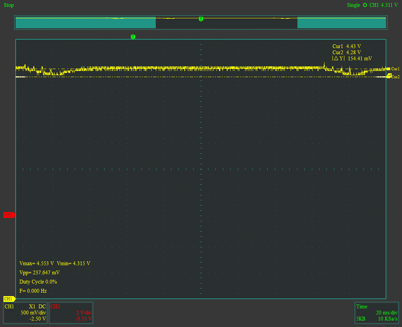This screenshot has height=327, width=402.
Task: Click the F= 0.000 Hz measurement
Action: pyautogui.click(x=33, y=291)
